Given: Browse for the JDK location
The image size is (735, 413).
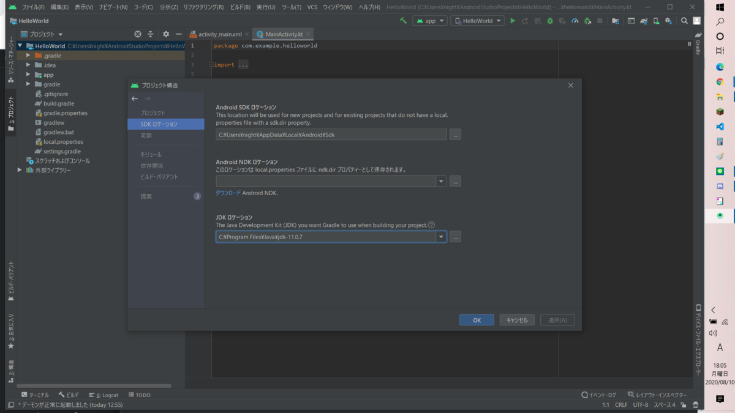Looking at the screenshot, I should tap(455, 237).
